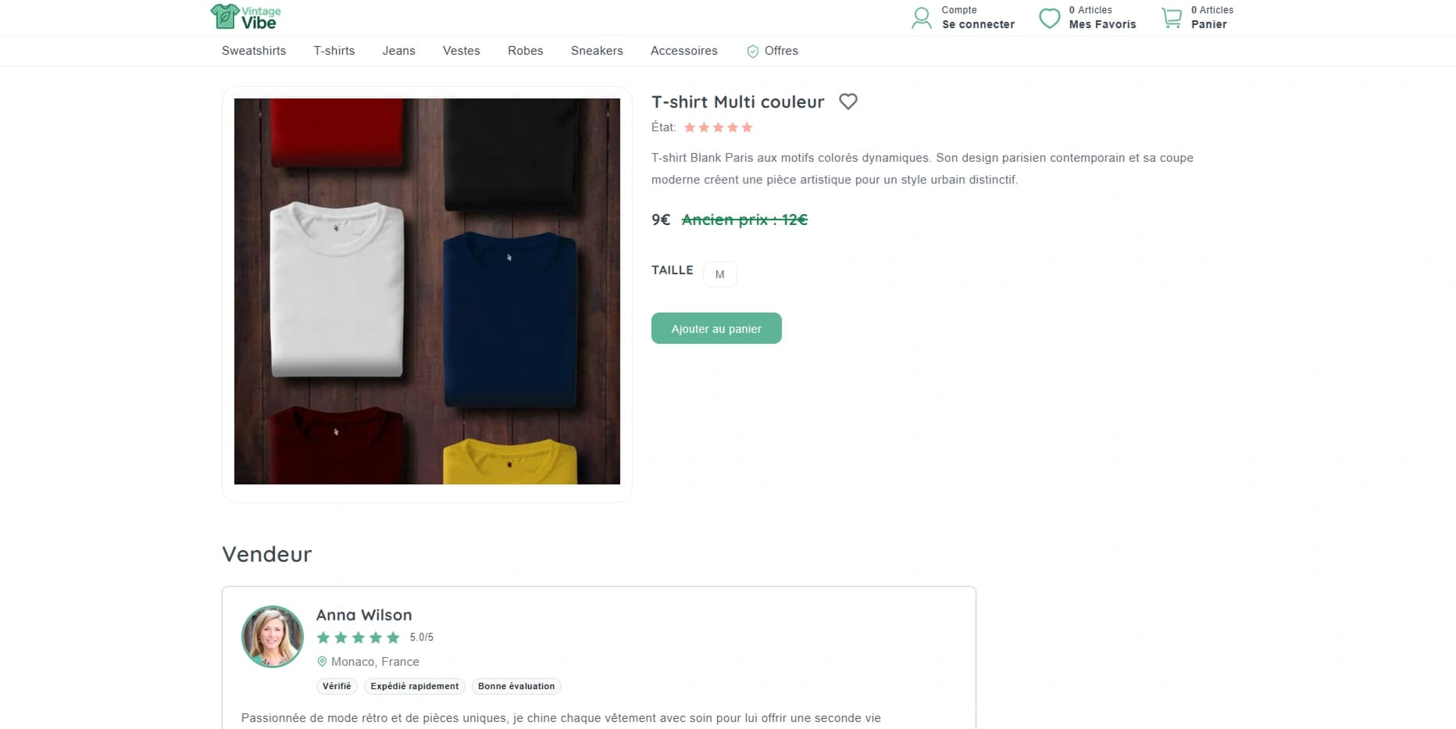1456x729 pixels.
Task: Open the cart via the basket icon
Action: pyautogui.click(x=1171, y=17)
